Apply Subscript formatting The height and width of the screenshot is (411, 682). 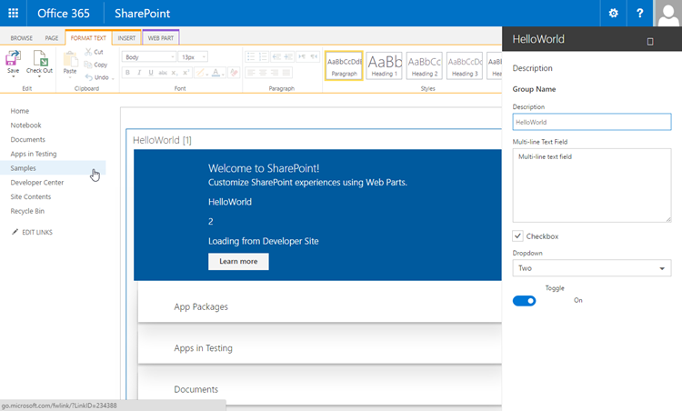point(174,73)
